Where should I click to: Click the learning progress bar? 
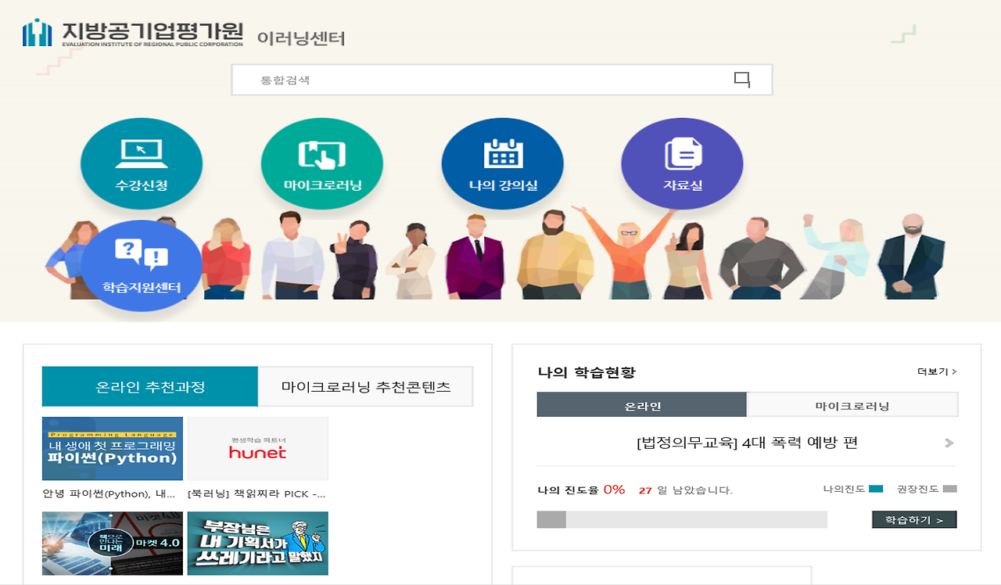tap(682, 519)
